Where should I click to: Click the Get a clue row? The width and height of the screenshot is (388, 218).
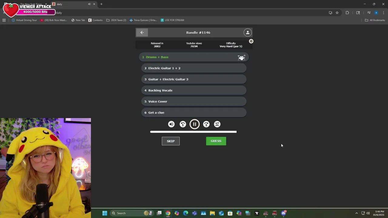[x=194, y=113]
